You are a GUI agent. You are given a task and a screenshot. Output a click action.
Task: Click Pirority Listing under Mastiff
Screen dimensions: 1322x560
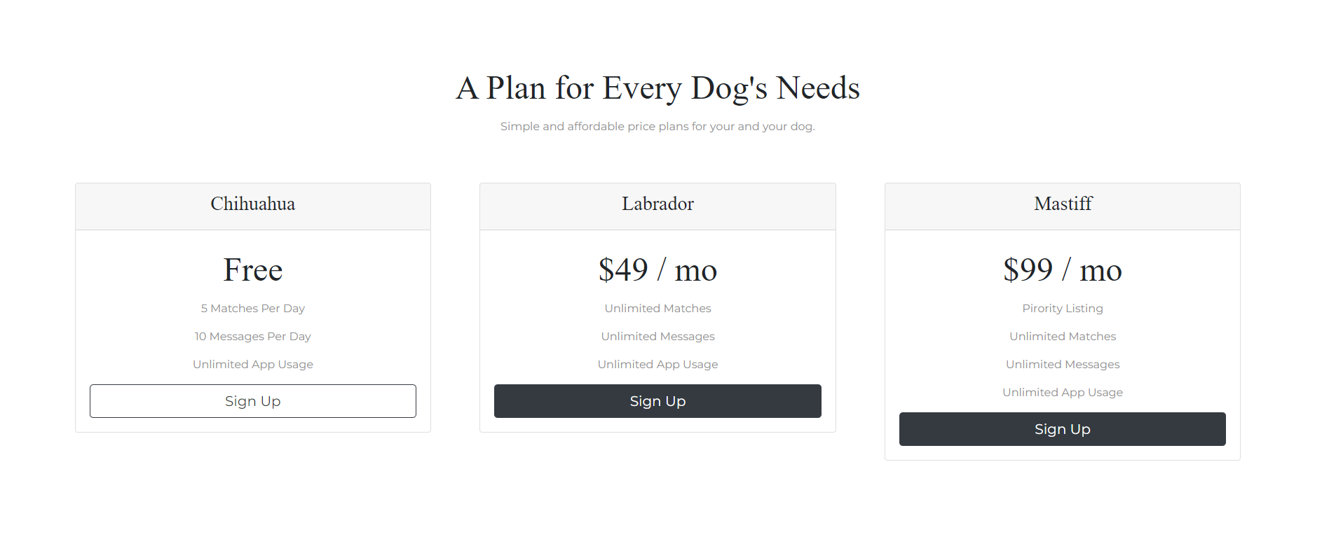1062,308
